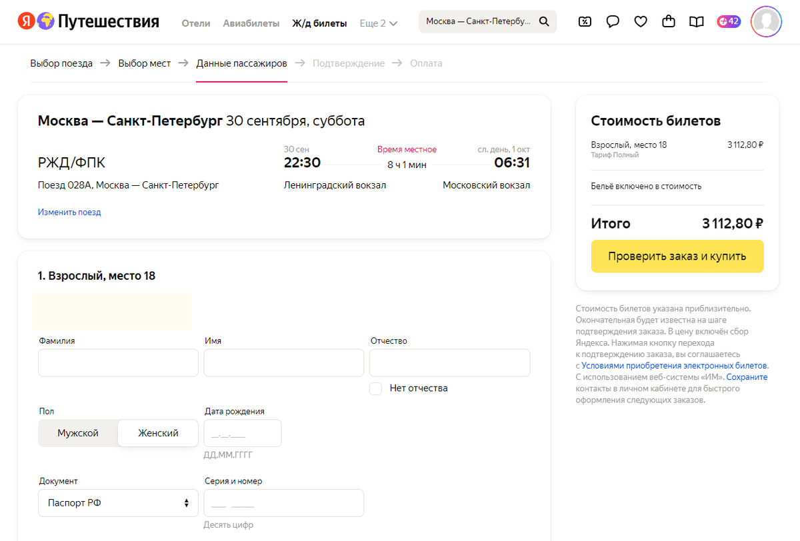Select 'Женский' gender option
800x541 pixels.
[158, 433]
